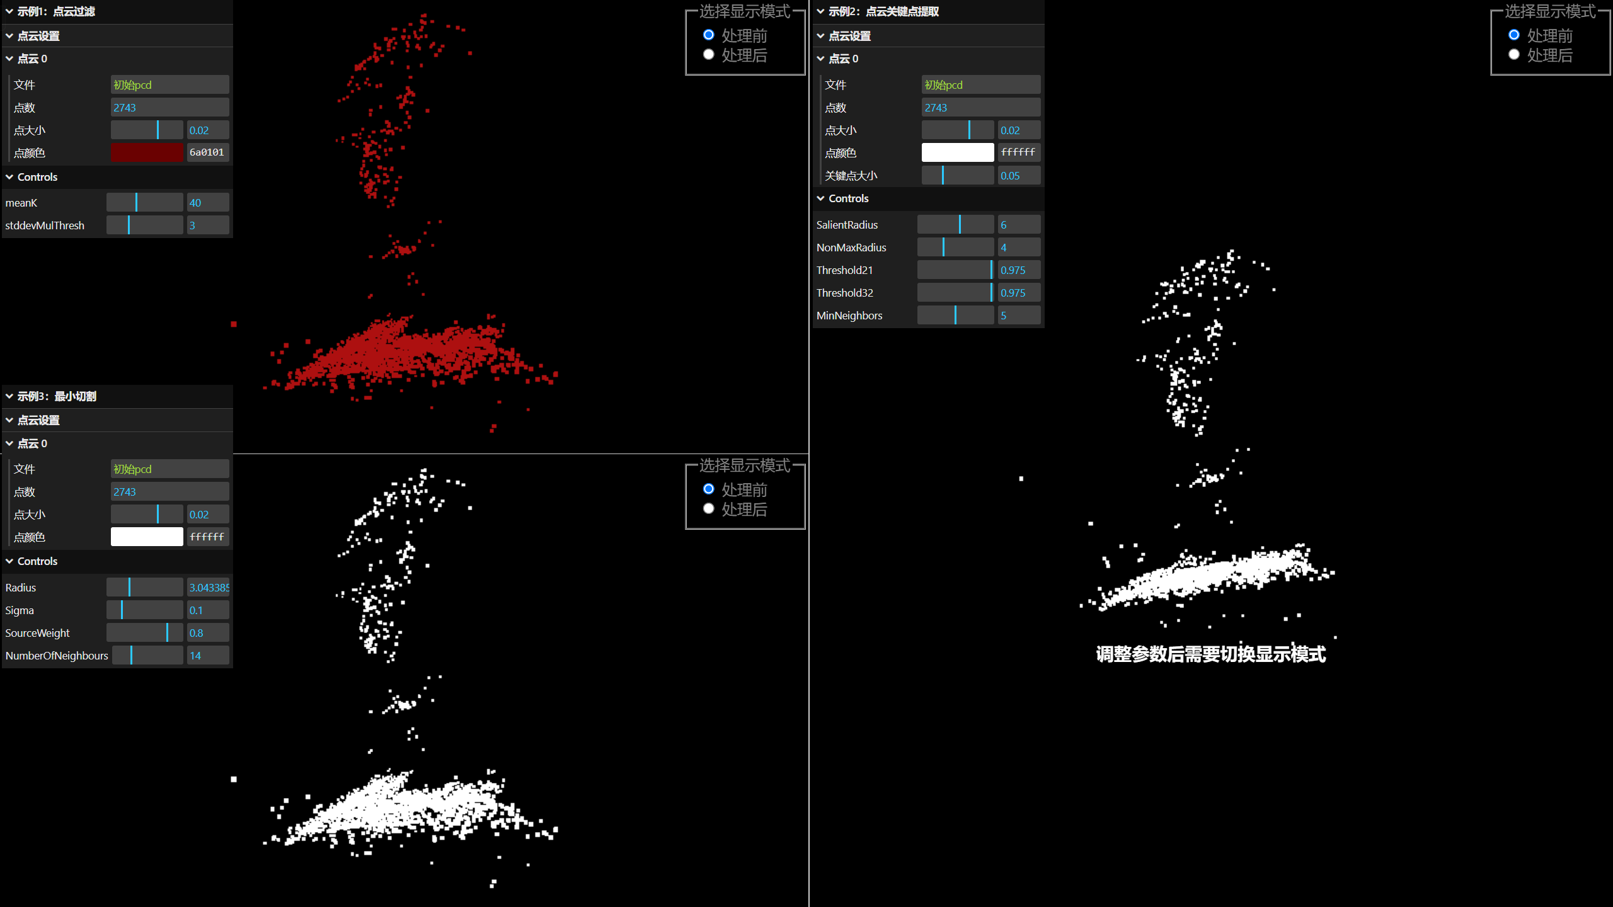Click the 初始pcd file field in 示例1
Image resolution: width=1613 pixels, height=907 pixels.
(x=169, y=85)
